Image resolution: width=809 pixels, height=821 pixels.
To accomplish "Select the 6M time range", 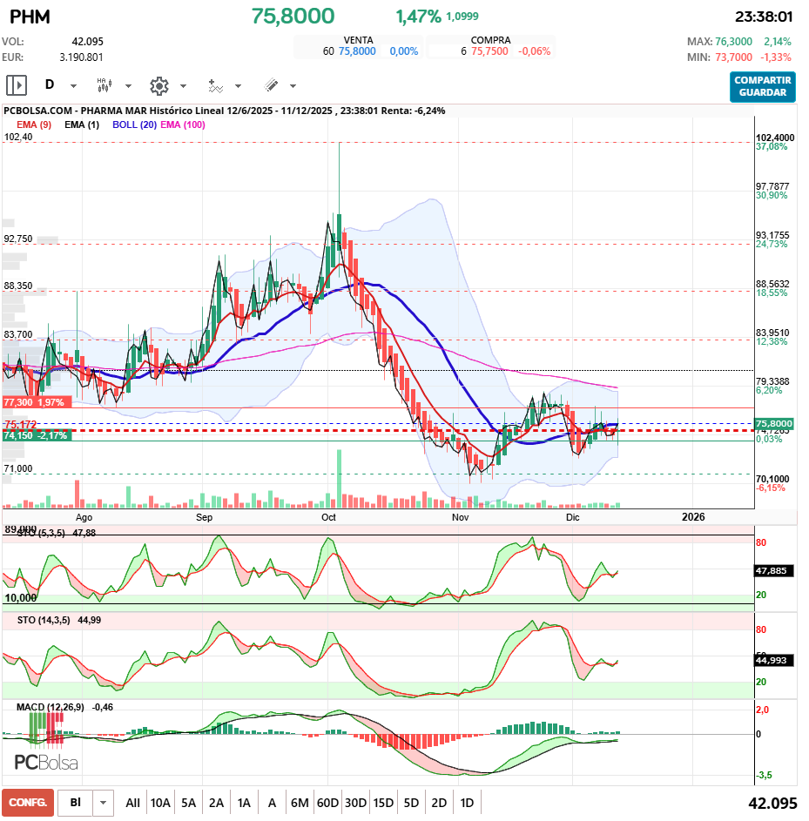I will pyautogui.click(x=300, y=803).
